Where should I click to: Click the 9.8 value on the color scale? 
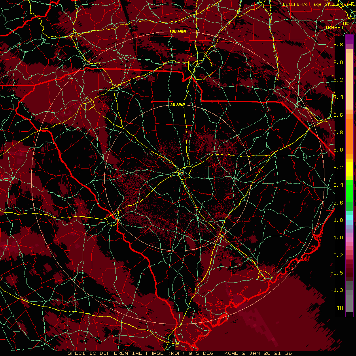pyautogui.click(x=338, y=44)
